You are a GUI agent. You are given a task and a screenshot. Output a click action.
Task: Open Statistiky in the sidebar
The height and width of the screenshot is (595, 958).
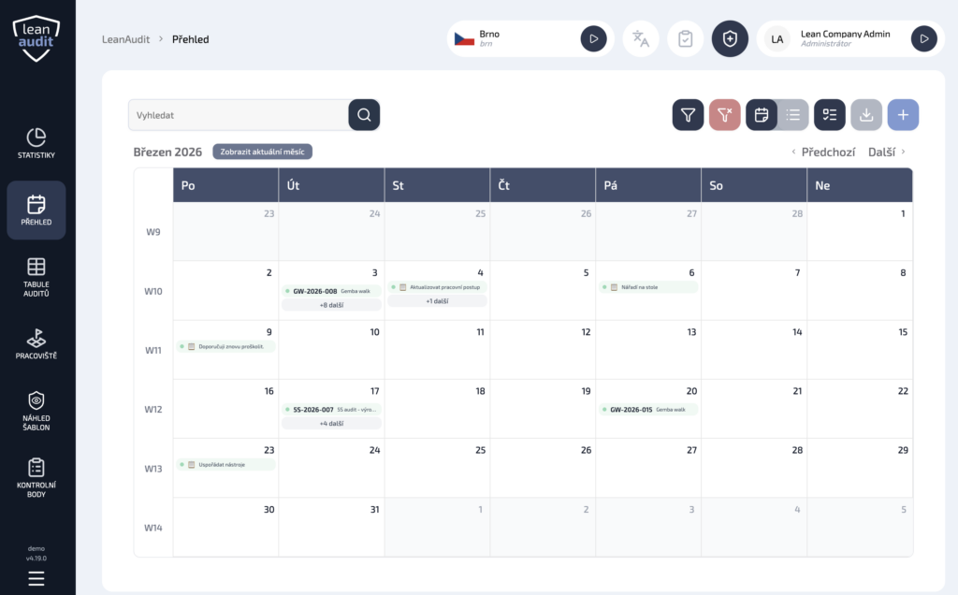[x=36, y=143]
